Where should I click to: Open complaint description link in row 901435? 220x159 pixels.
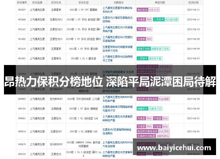click(x=117, y=49)
